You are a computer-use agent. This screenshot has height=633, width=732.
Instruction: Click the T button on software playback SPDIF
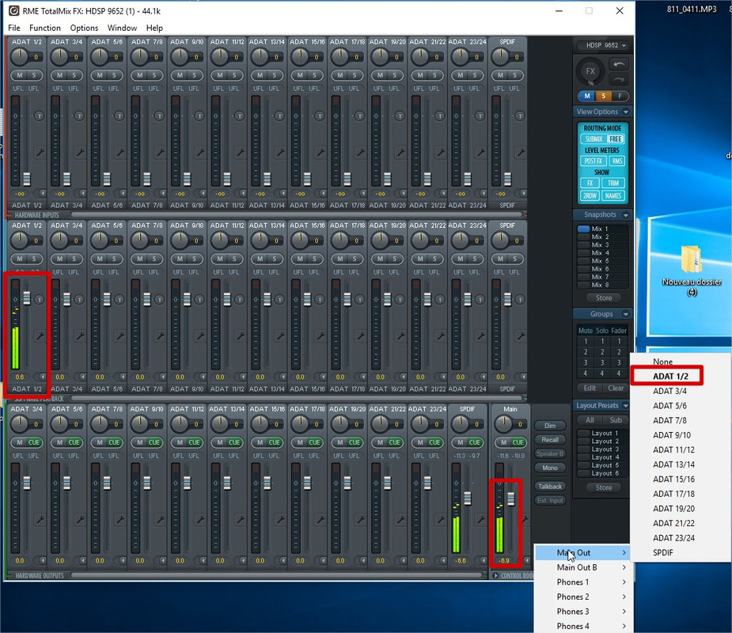pos(520,299)
